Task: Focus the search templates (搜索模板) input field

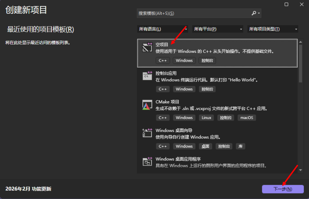Action: (193, 13)
